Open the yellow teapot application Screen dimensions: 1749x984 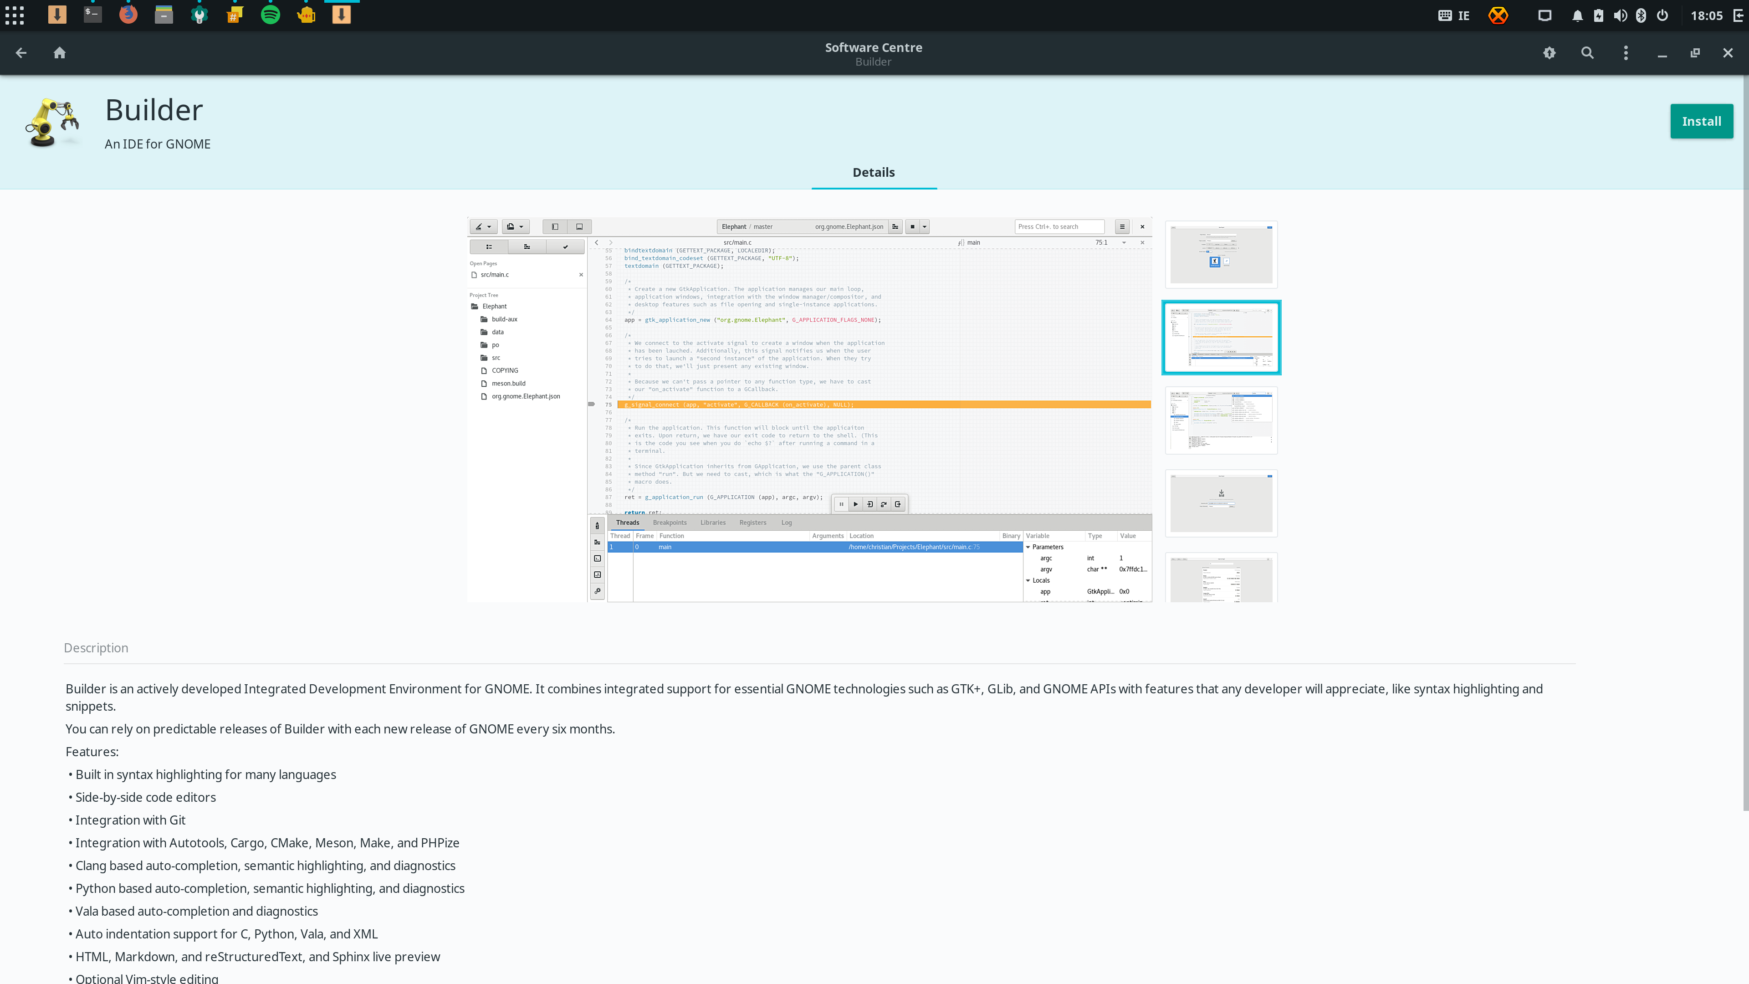point(306,15)
